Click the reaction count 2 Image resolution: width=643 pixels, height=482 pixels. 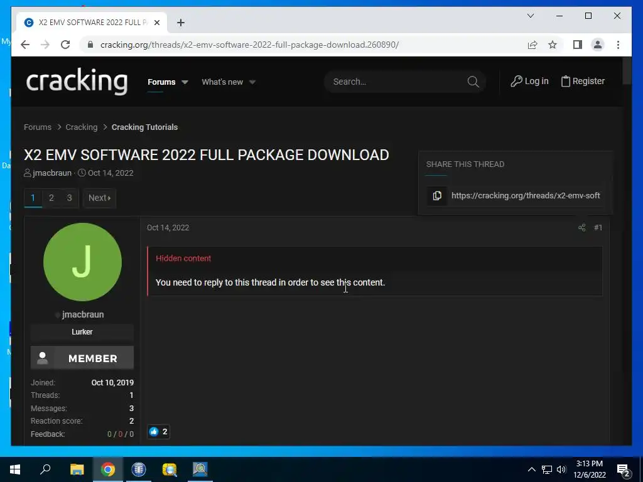point(165,432)
